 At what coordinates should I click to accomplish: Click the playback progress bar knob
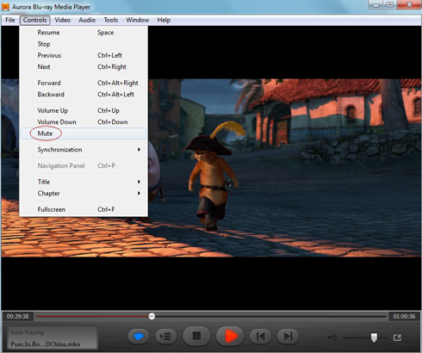(x=152, y=316)
